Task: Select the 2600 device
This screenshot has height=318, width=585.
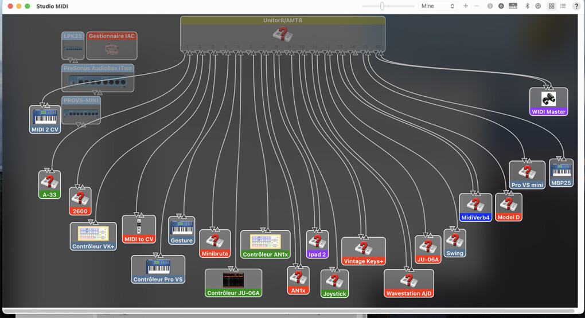Action: [x=80, y=201]
